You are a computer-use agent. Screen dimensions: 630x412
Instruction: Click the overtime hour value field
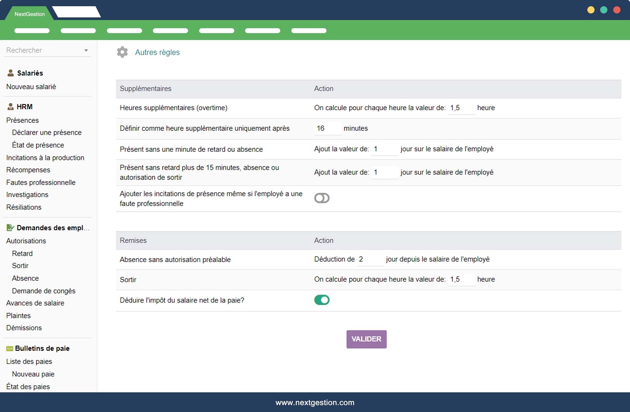(461, 108)
